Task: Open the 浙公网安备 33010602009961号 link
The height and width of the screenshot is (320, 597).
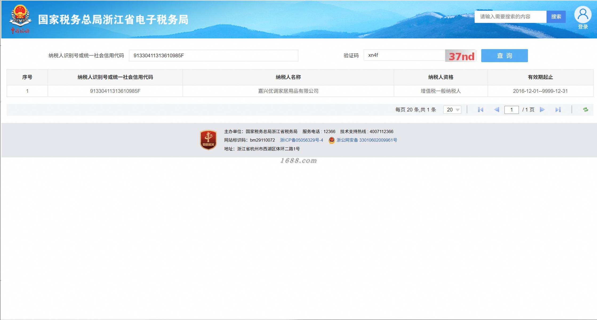Action: point(367,140)
